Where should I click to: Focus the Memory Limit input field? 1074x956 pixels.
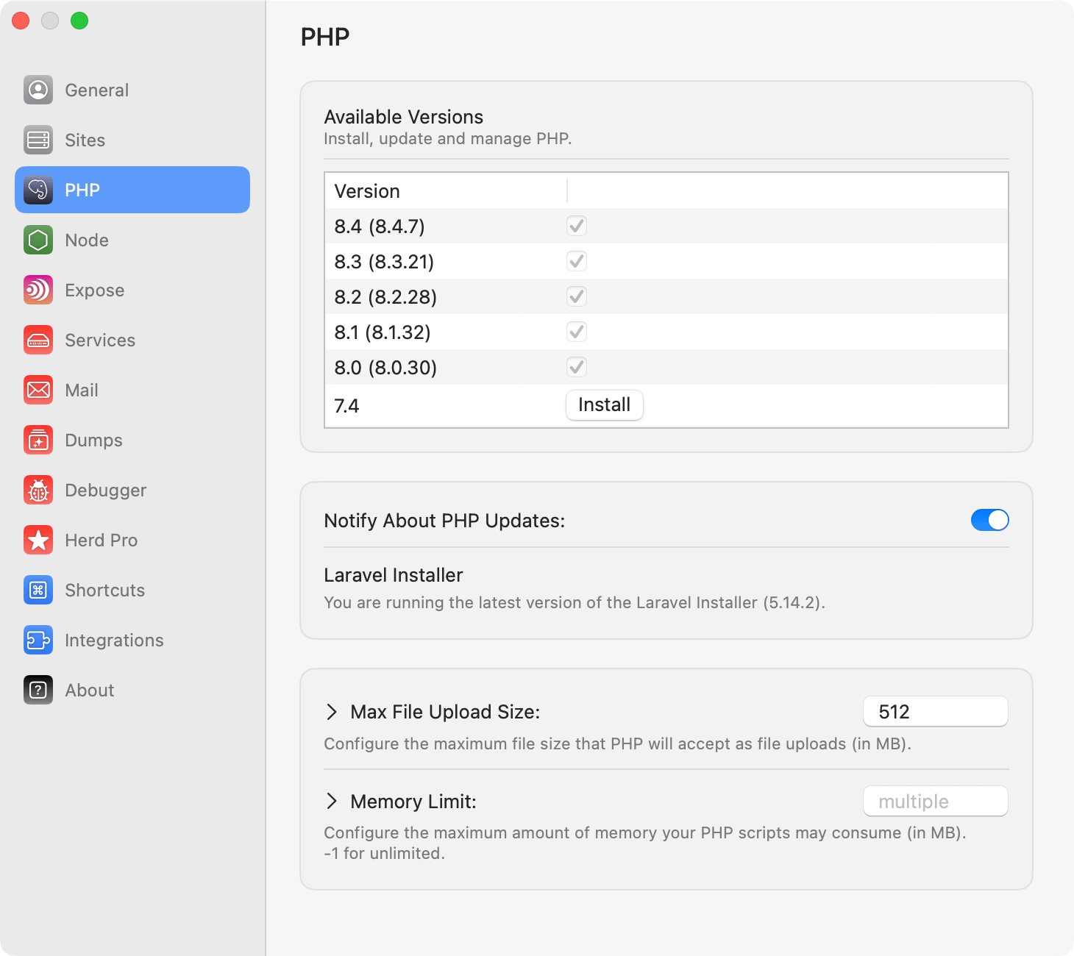click(935, 801)
